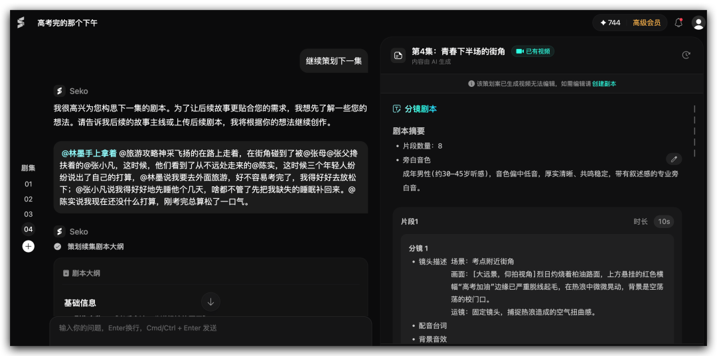Jump to the latest message with the down arrow
This screenshot has width=717, height=356.
point(211,302)
